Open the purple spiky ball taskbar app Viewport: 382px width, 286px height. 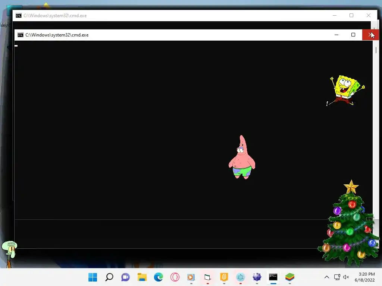(x=257, y=277)
